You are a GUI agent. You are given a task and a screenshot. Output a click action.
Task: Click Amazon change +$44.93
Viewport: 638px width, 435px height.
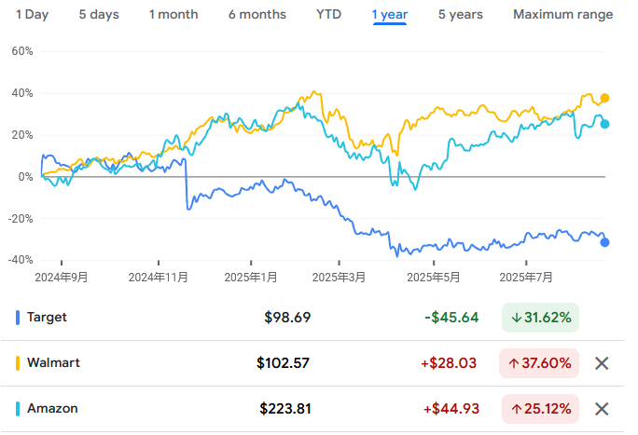point(451,409)
